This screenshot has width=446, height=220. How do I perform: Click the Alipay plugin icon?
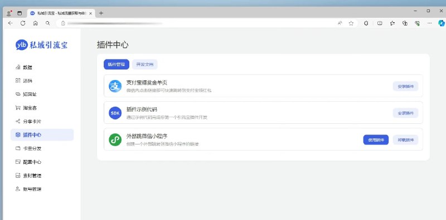click(115, 86)
